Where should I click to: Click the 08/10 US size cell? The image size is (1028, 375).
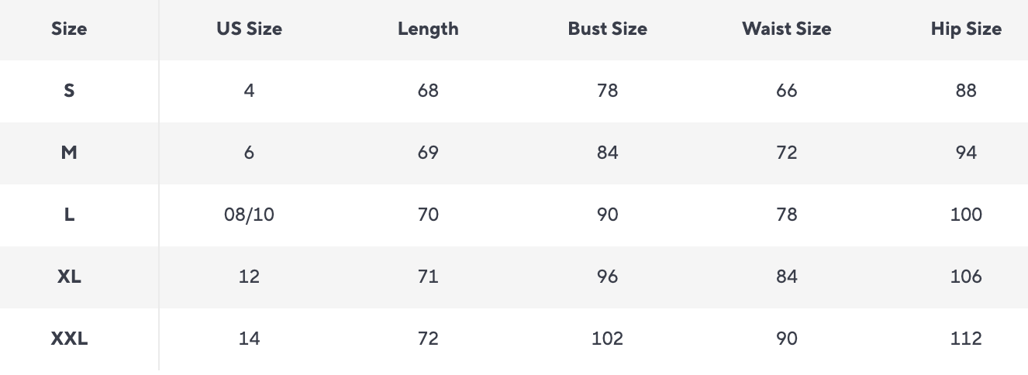249,215
